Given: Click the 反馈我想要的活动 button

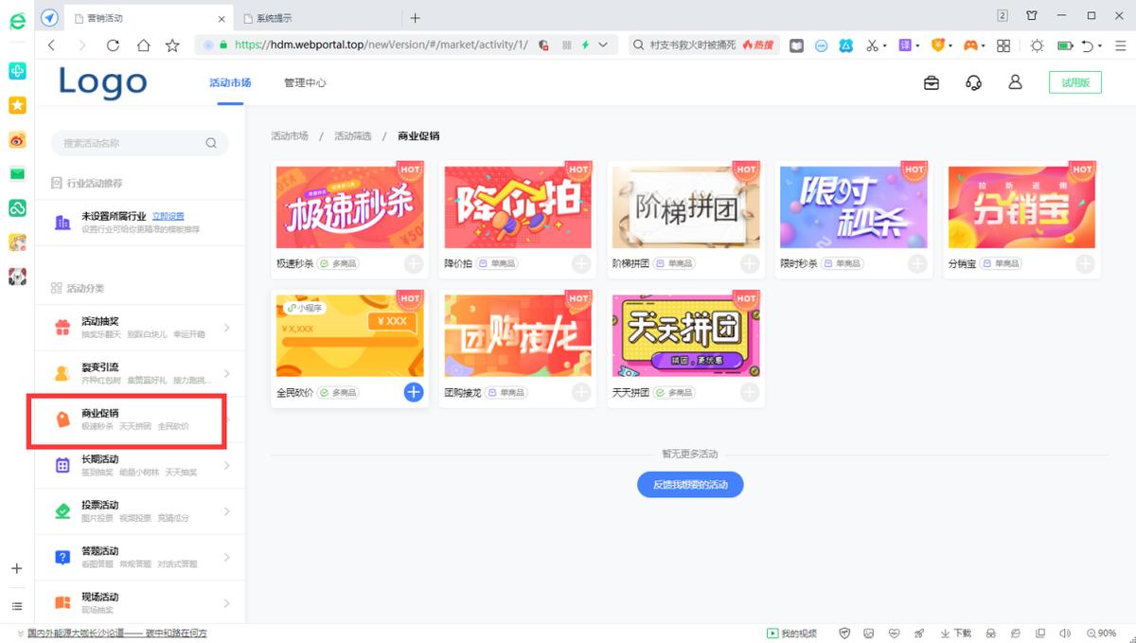Looking at the screenshot, I should 690,484.
